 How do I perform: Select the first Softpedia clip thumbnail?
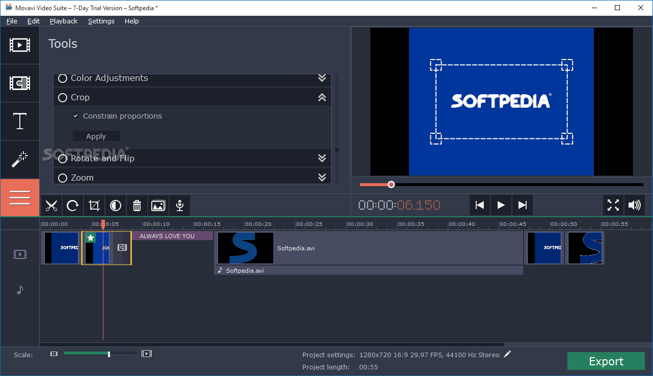(61, 248)
